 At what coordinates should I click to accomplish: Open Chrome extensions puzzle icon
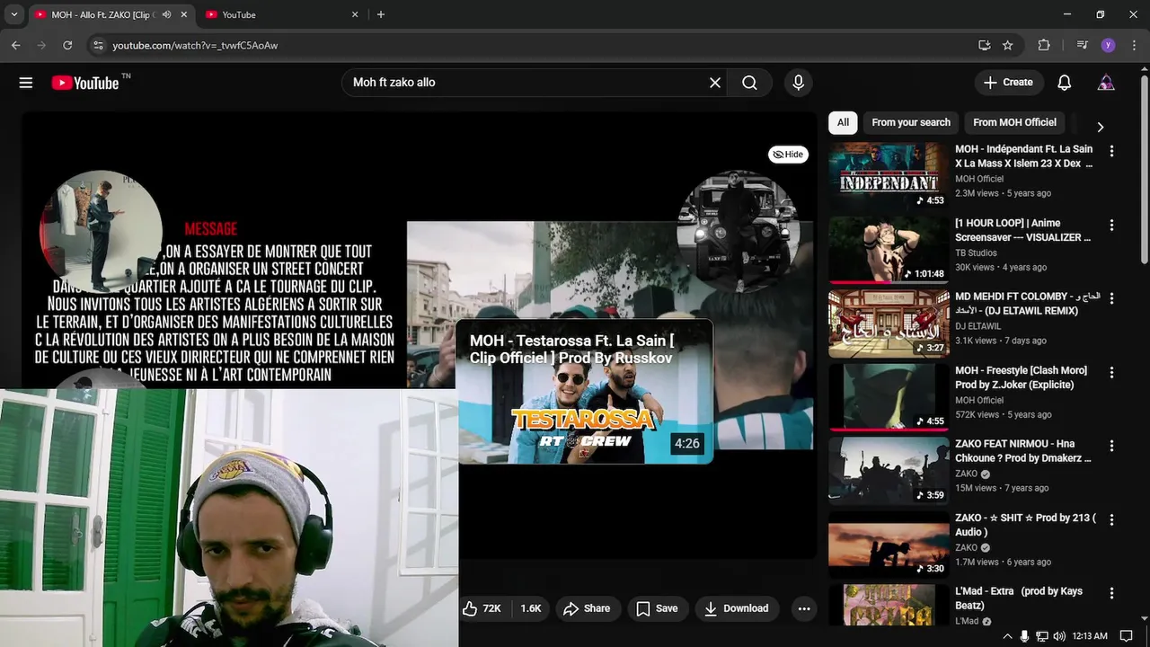click(x=1043, y=45)
